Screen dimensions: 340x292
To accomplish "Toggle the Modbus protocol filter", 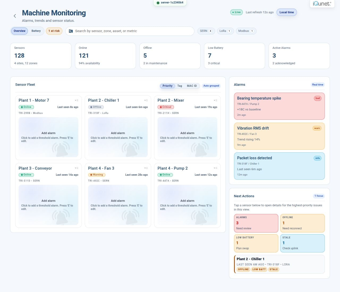I will tap(246, 31).
